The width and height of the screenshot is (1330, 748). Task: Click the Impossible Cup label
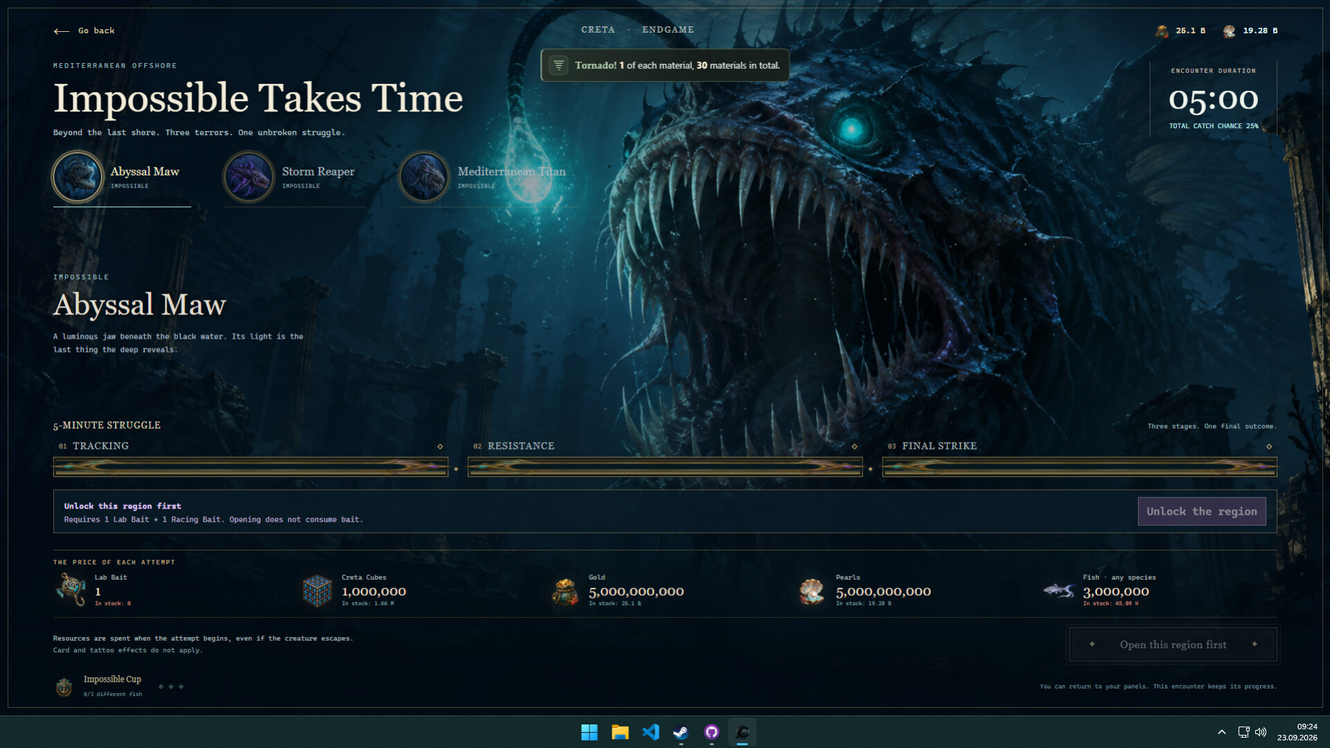(x=112, y=679)
